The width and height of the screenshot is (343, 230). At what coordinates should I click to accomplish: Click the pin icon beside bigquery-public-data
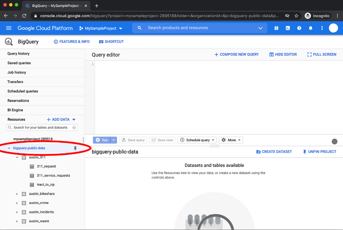point(75,148)
